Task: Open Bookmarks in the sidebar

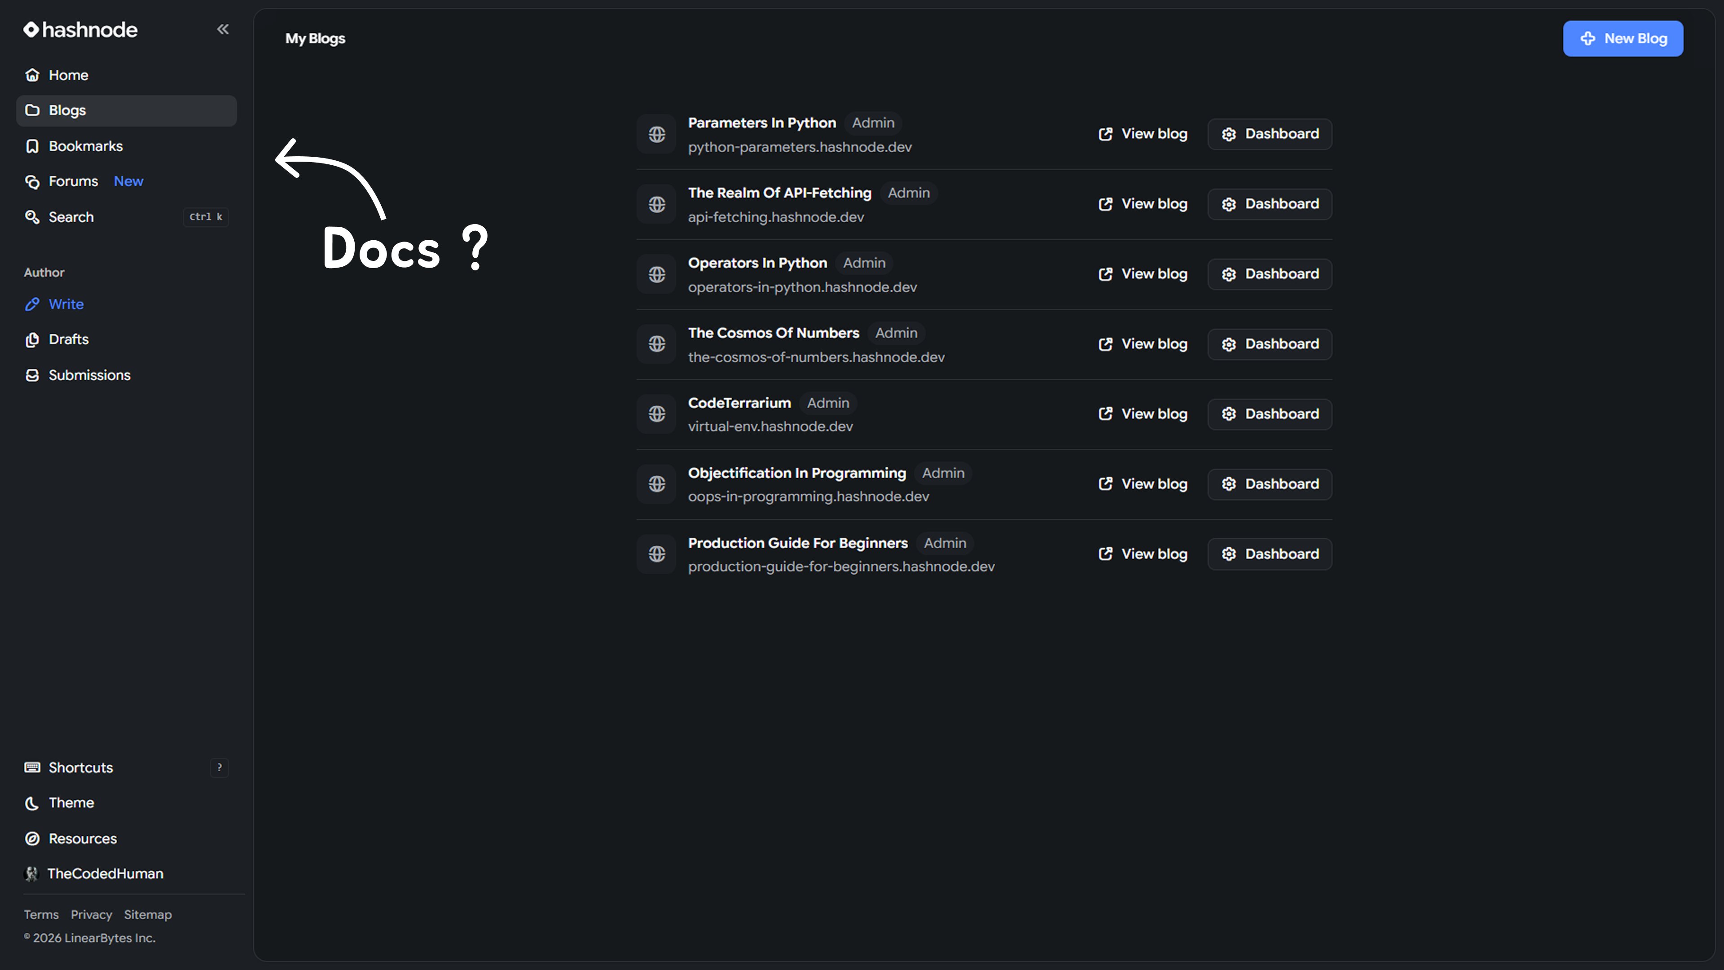Action: click(85, 146)
